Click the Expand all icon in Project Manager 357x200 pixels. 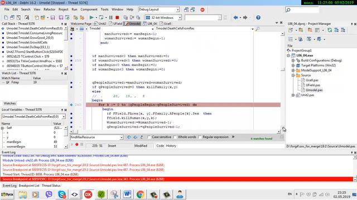click(336, 30)
